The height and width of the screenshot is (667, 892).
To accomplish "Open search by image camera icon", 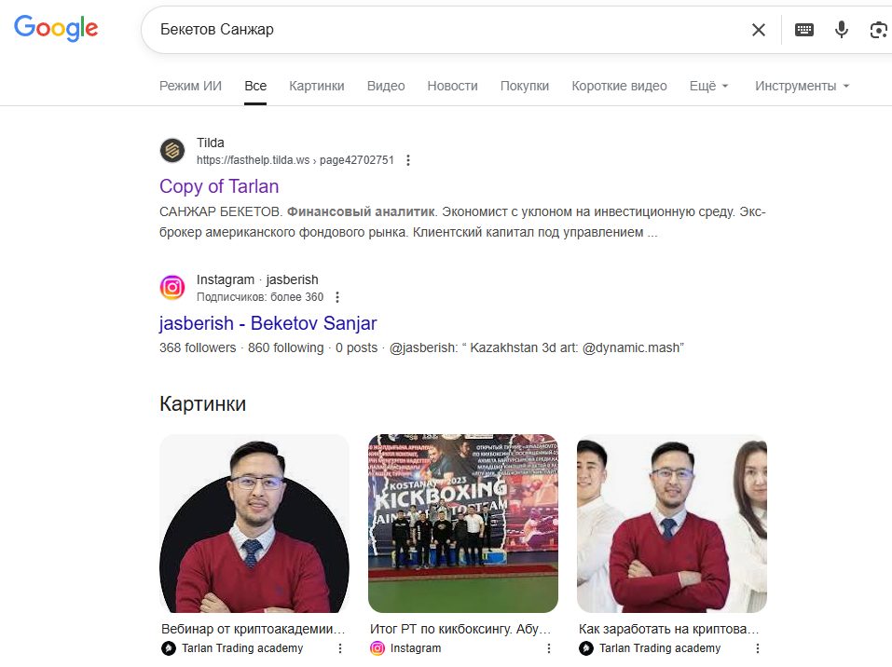I will click(x=879, y=30).
